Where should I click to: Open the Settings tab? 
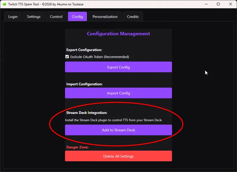pos(34,16)
